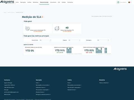Open the user profile avatar icon
Image resolution: width=134 pixels, height=100 pixels.
tap(118, 2)
